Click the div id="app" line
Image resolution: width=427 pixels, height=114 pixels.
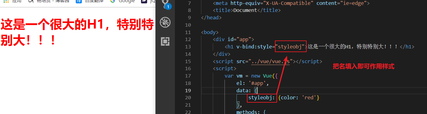pyautogui.click(x=233, y=40)
